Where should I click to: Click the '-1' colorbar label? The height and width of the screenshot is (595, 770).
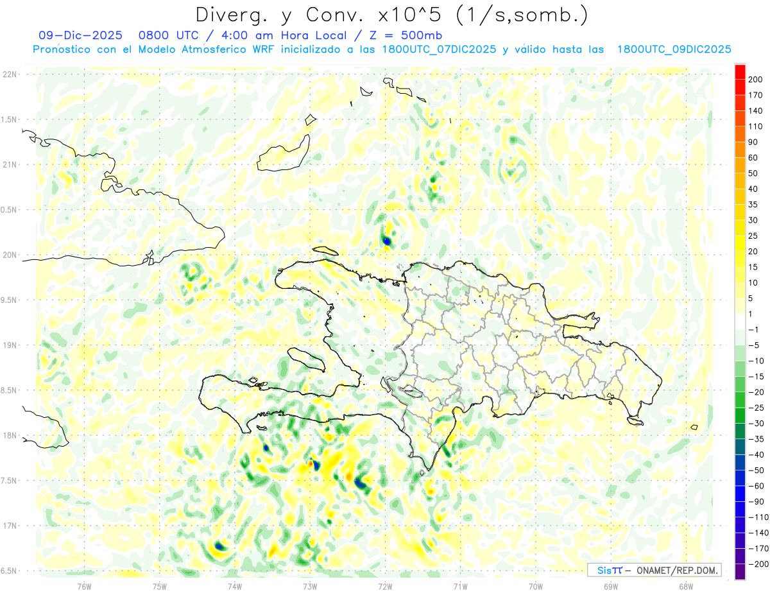pyautogui.click(x=753, y=329)
